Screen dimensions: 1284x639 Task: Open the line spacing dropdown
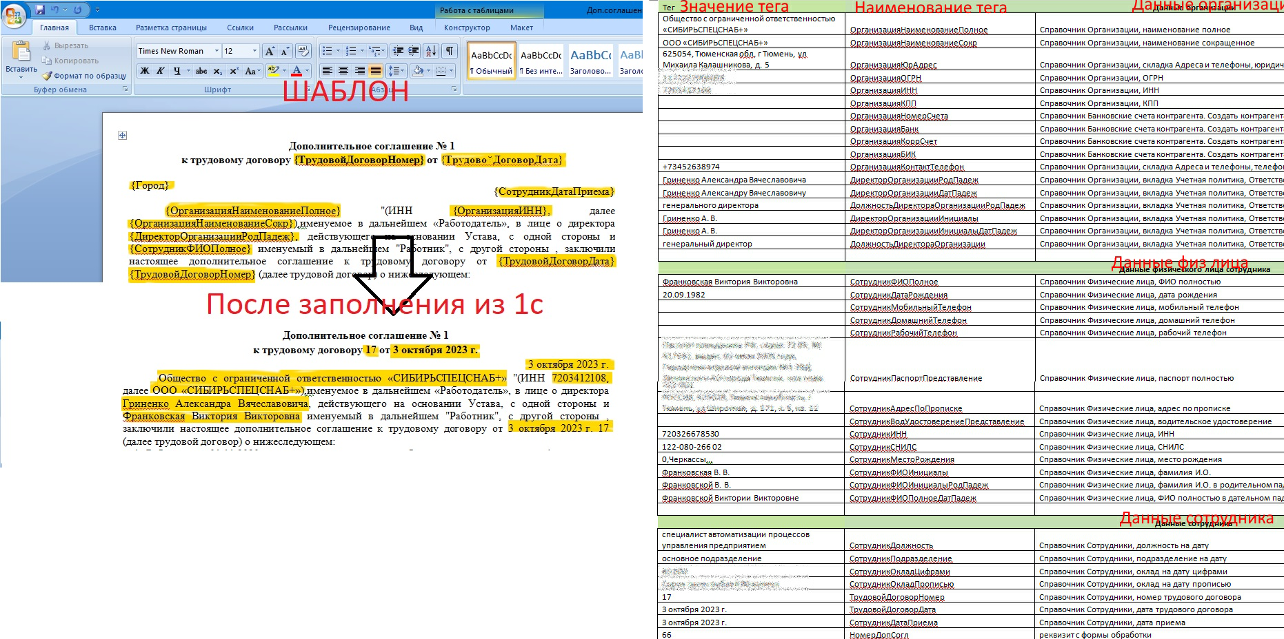(396, 70)
